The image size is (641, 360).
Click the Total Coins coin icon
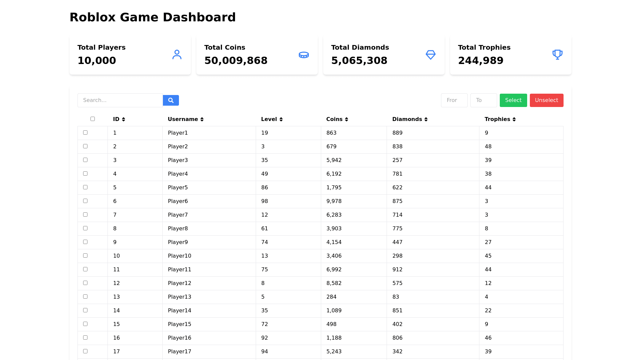click(x=303, y=55)
